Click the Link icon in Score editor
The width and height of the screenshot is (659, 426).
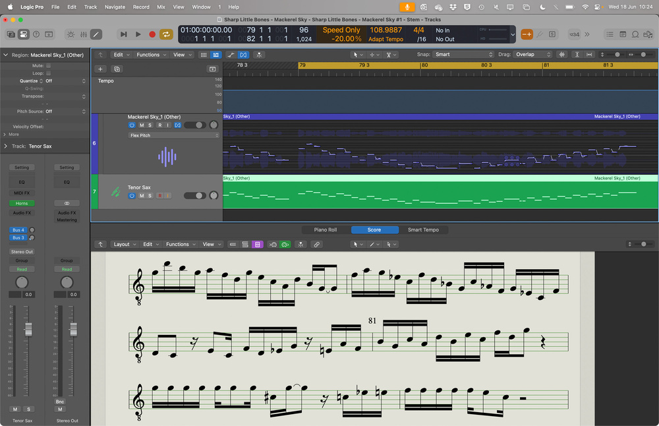[316, 245]
